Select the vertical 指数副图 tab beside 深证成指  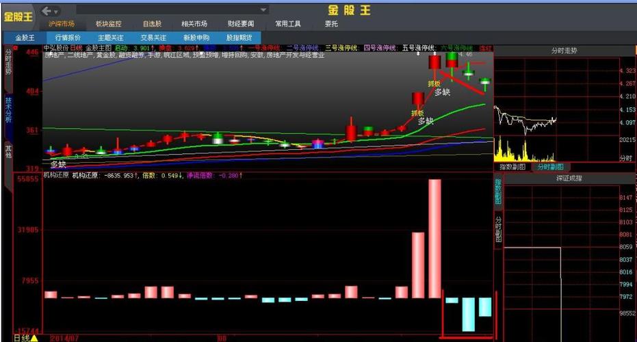(x=498, y=192)
